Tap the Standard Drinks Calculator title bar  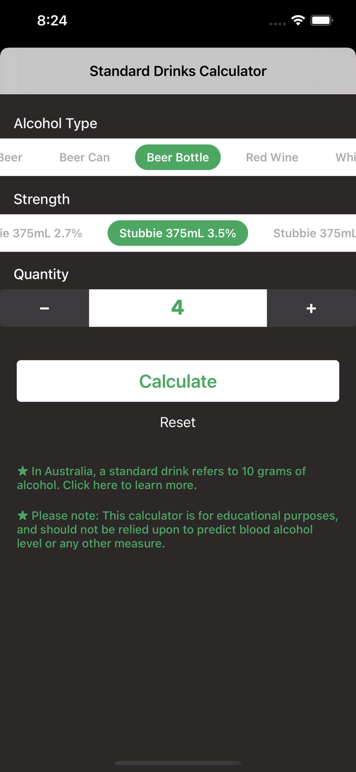(178, 71)
